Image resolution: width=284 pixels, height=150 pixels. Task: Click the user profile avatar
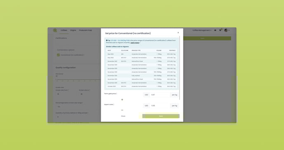click(x=226, y=30)
